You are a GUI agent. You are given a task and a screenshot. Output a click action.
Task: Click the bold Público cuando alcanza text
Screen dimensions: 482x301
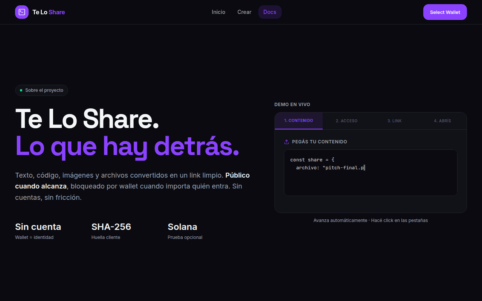pos(132,181)
